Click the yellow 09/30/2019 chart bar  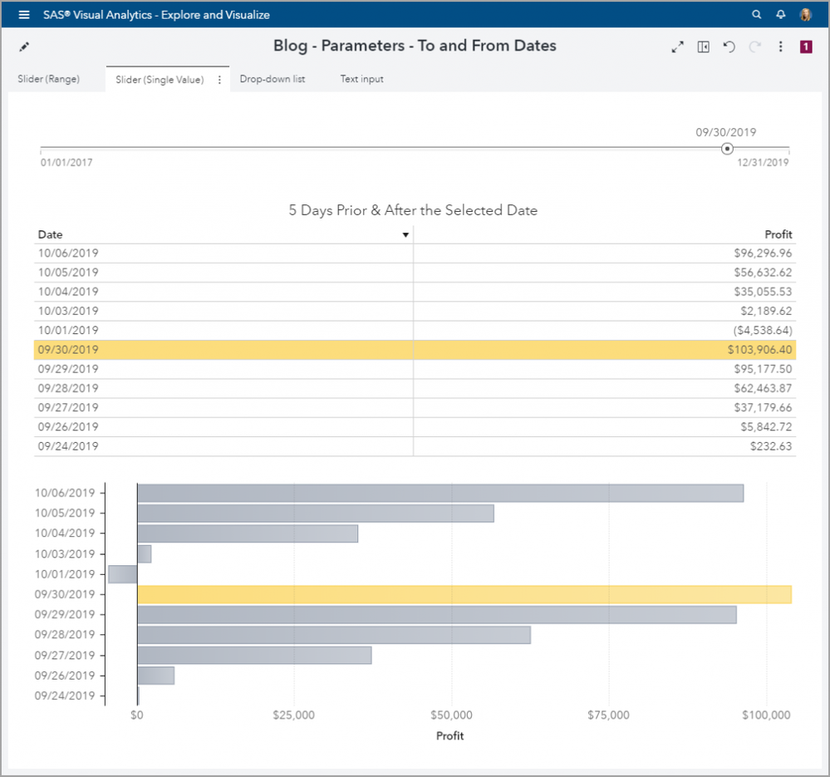point(464,594)
